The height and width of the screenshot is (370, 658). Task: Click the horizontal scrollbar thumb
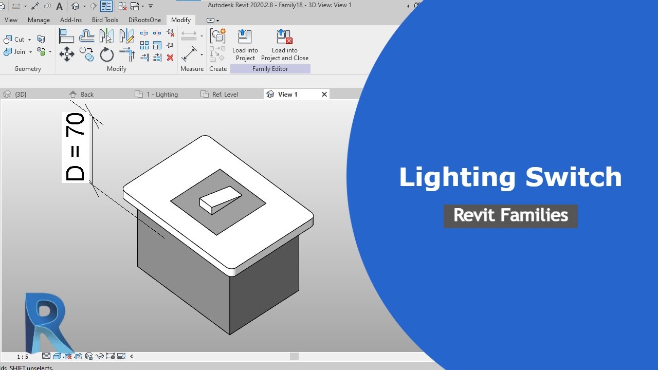[x=294, y=356]
